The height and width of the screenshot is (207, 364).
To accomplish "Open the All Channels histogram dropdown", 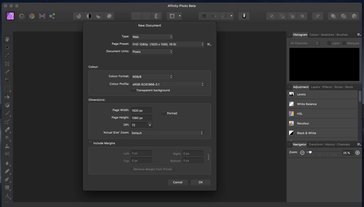I will pos(304,43).
